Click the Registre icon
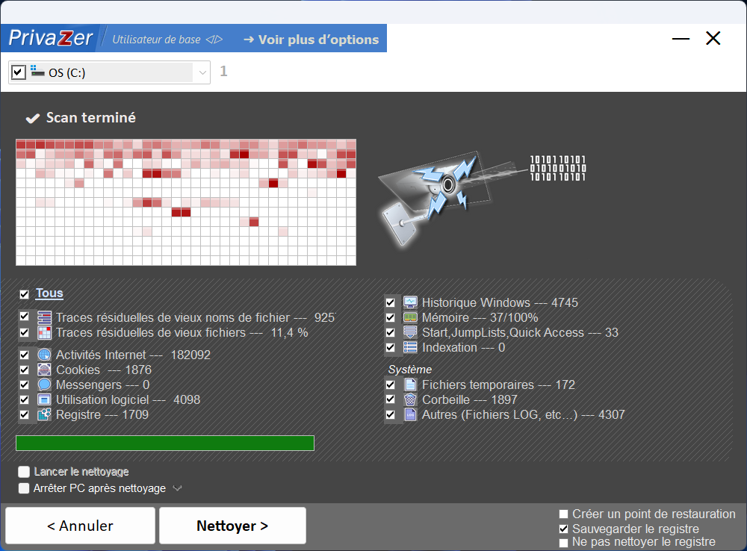Image resolution: width=747 pixels, height=551 pixels. tap(44, 414)
